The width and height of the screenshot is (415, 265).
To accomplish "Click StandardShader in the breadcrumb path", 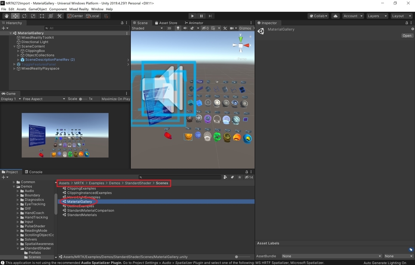I will click(x=138, y=183).
